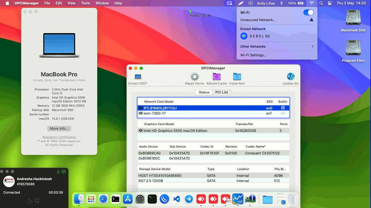The image size is (371, 208).
Task: Uncheck Builtin for the RTL8168GU network card
Action: pos(283,108)
